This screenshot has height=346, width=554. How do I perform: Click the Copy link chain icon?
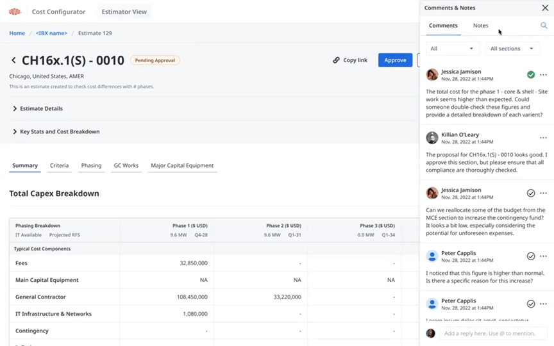[336, 60]
